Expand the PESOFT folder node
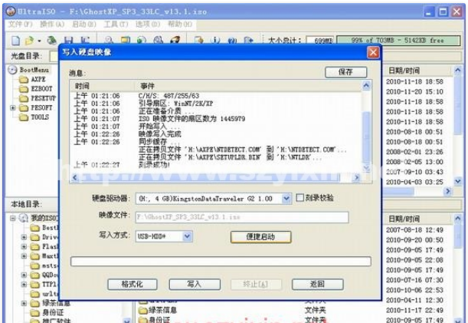468x323 pixels. [13, 107]
